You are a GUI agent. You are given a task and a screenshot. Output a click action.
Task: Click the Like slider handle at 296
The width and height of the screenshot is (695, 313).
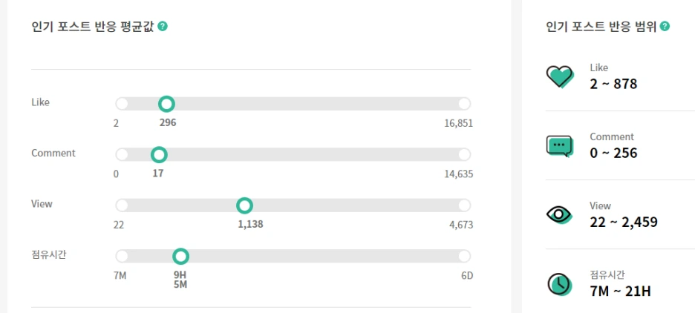[166, 104]
